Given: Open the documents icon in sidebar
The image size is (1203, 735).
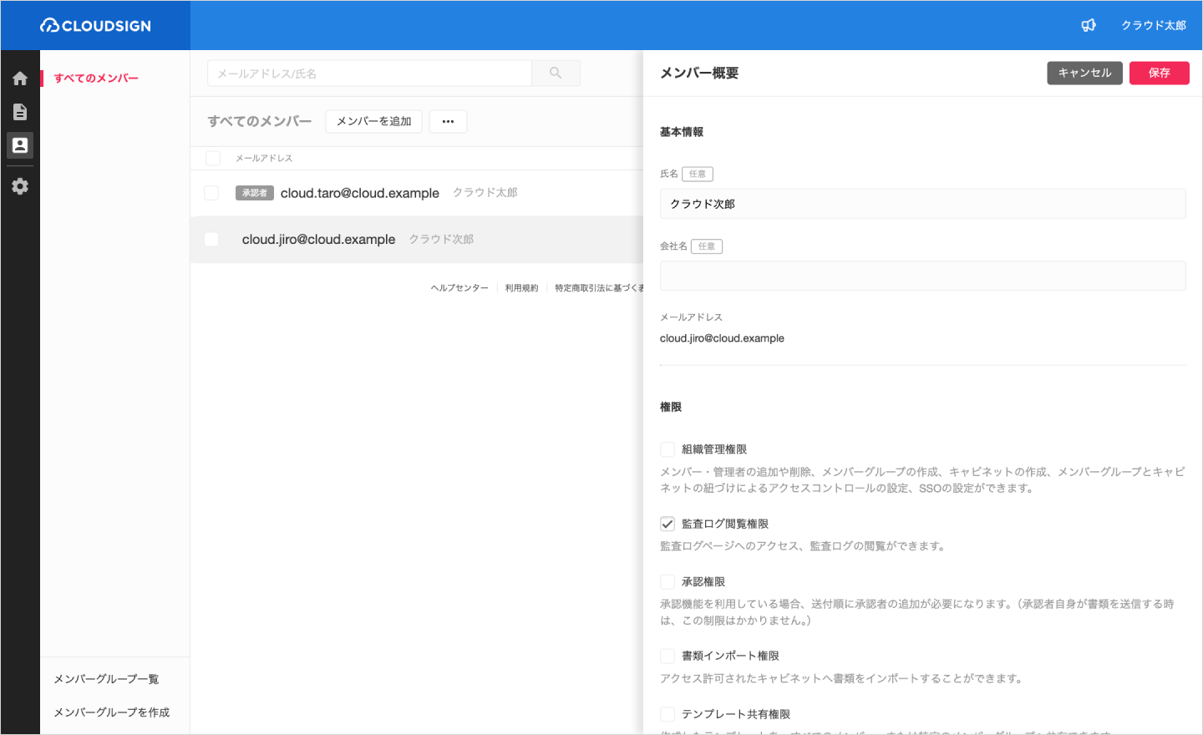Looking at the screenshot, I should tap(20, 112).
